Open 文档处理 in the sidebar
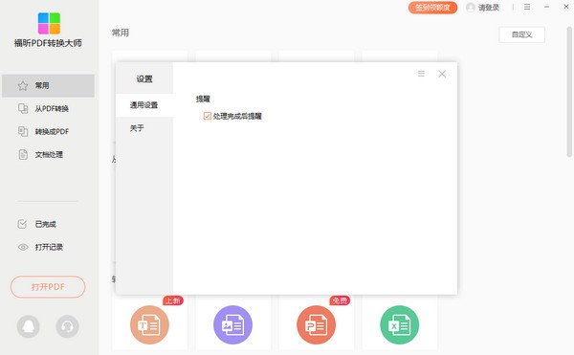The image size is (574, 355). click(48, 154)
